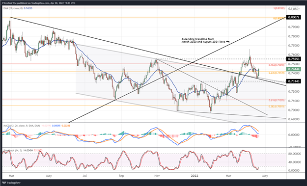Select the EMA 21 indicator legend
The height and width of the screenshot is (186, 307).
[18, 8]
